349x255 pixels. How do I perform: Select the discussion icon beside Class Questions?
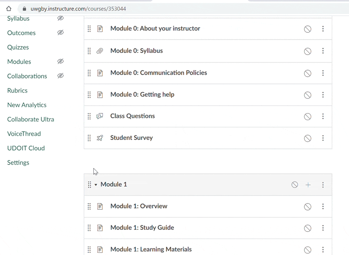[x=100, y=117]
